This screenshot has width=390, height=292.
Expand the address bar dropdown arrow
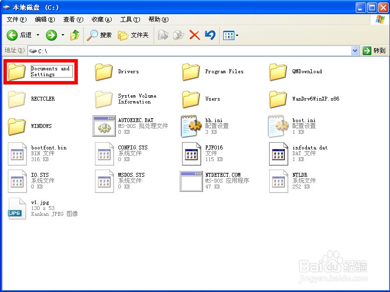click(x=355, y=50)
